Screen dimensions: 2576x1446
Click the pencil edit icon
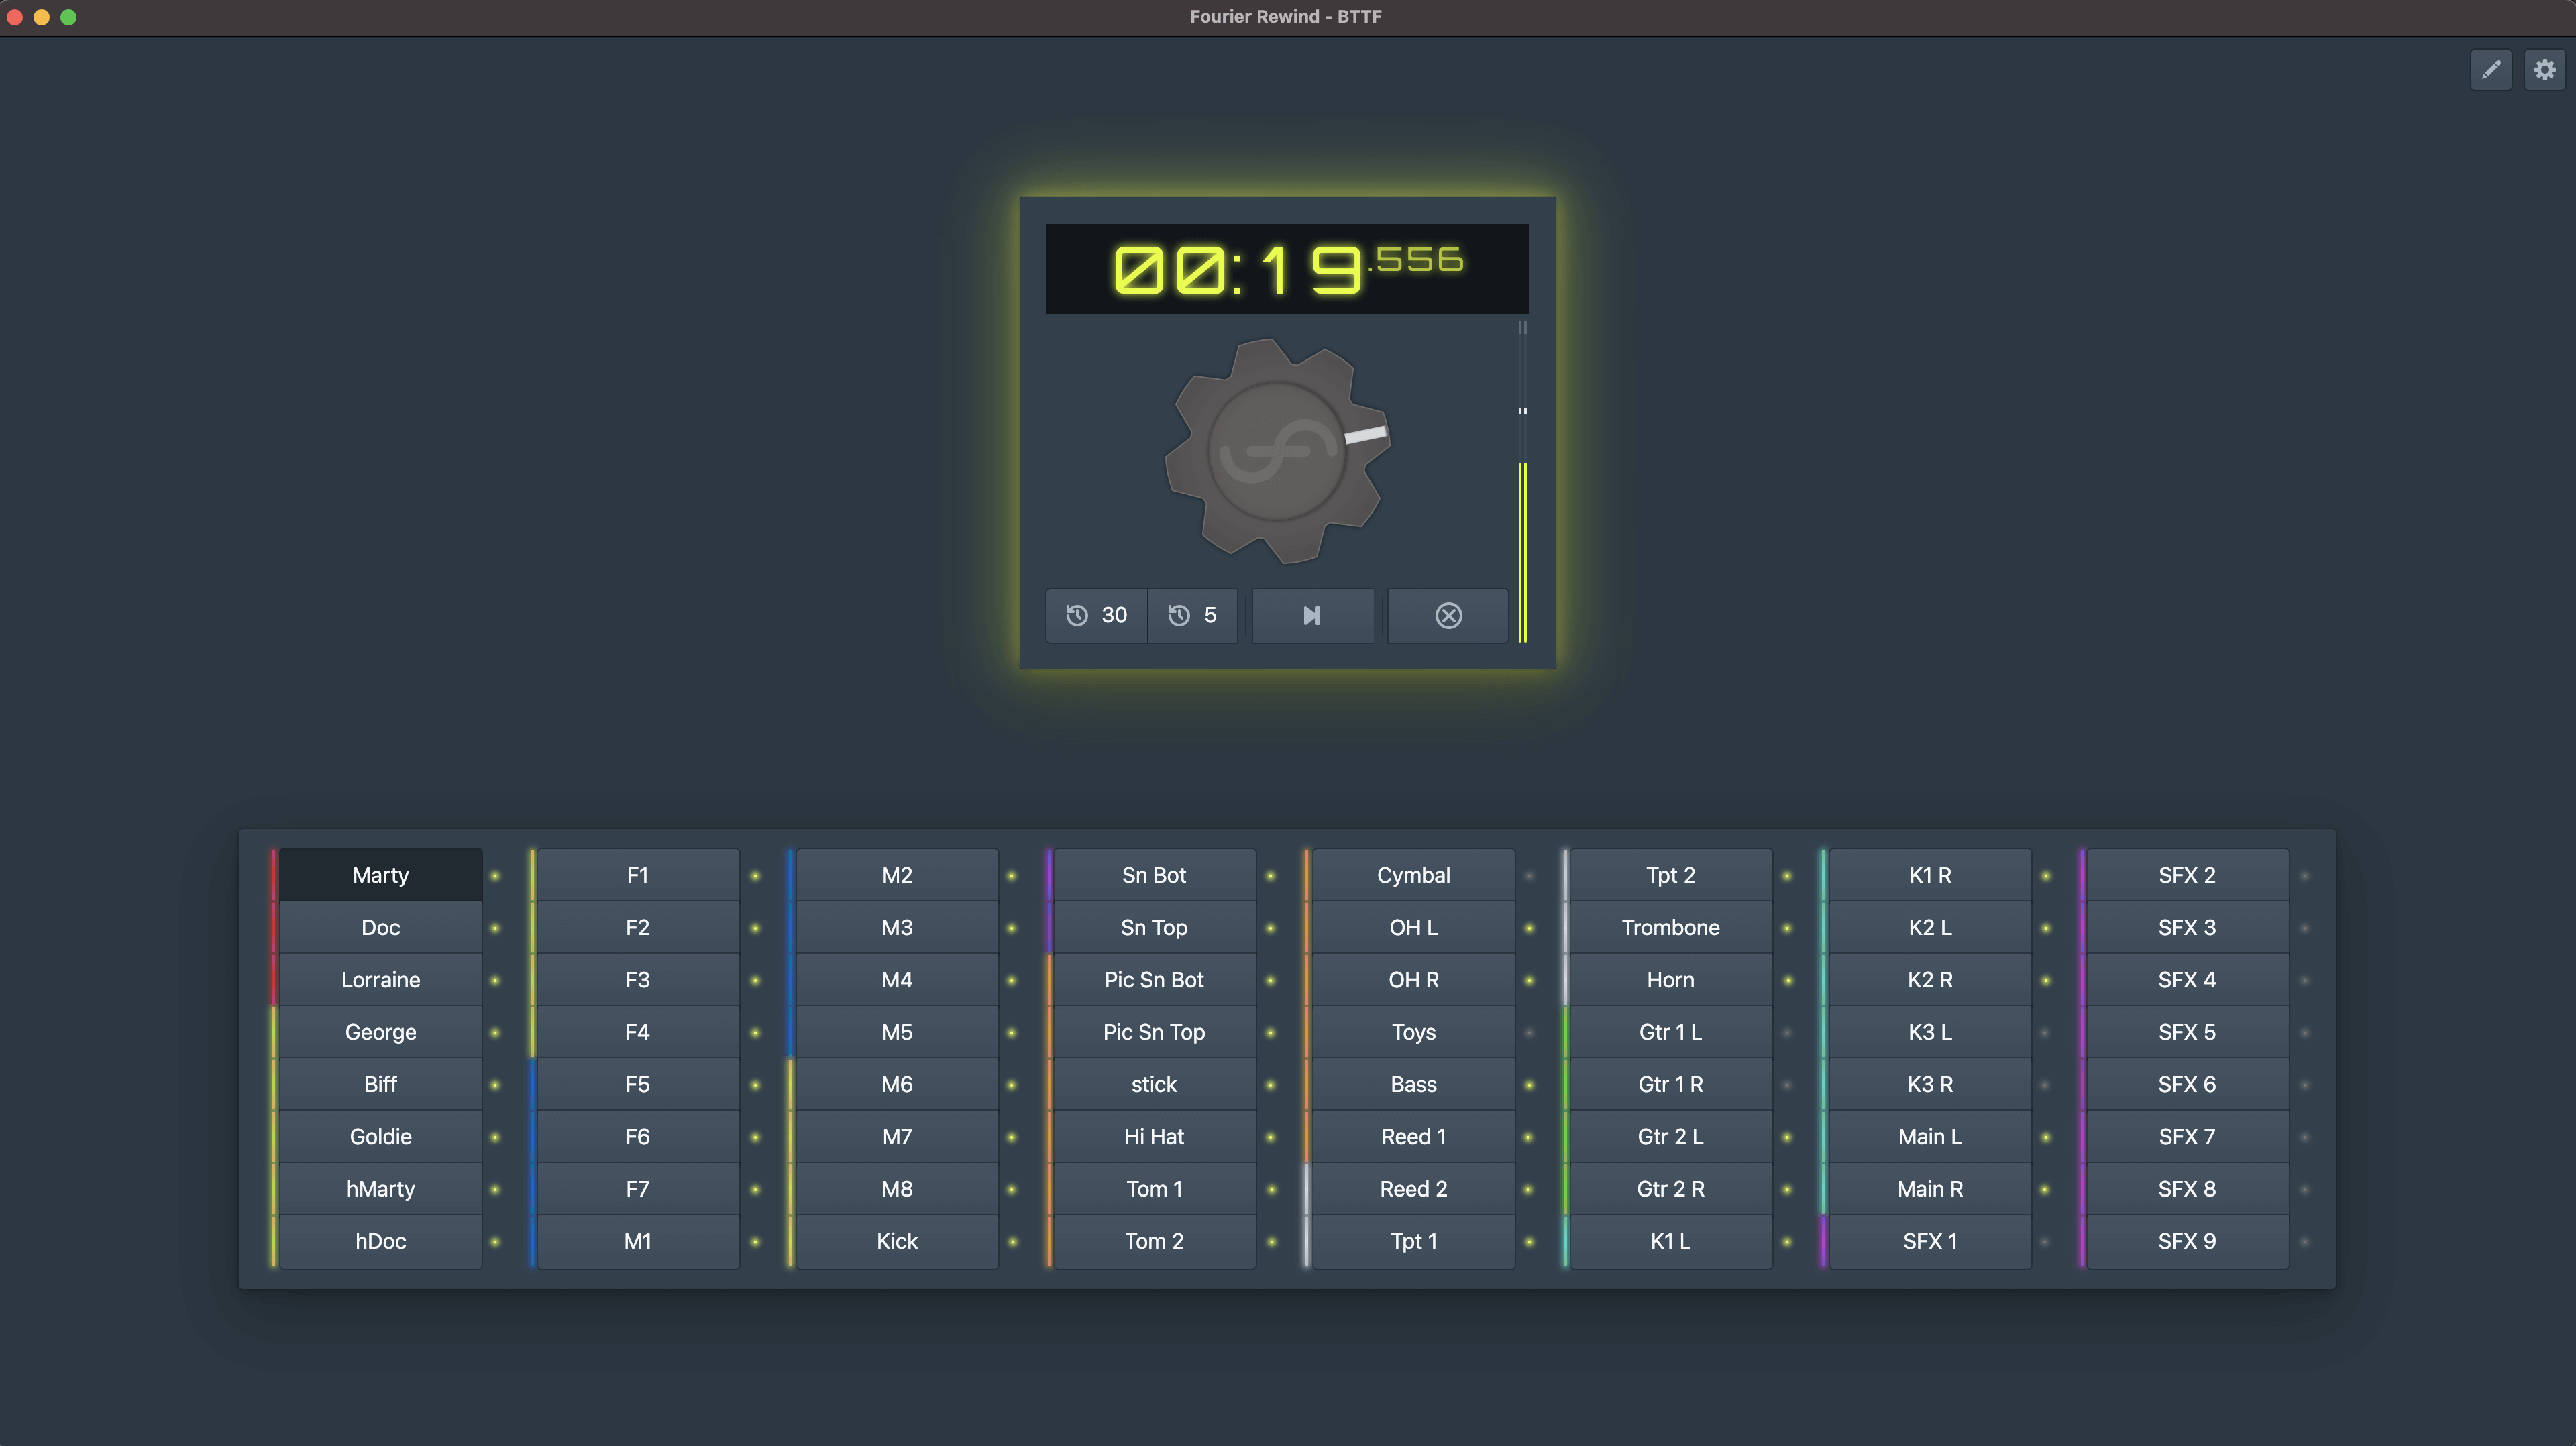[x=2491, y=70]
